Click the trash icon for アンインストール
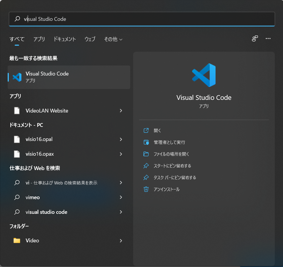 pos(146,189)
